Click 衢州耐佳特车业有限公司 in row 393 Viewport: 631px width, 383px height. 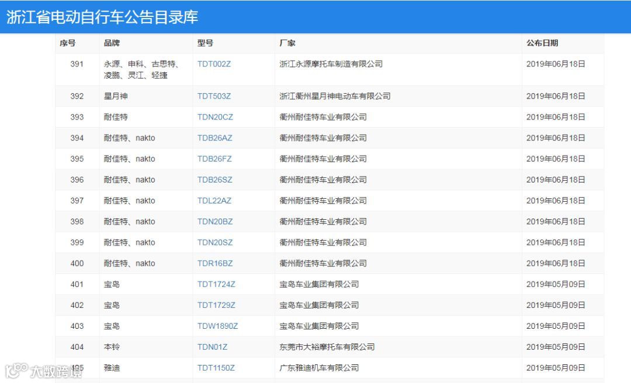(x=323, y=117)
